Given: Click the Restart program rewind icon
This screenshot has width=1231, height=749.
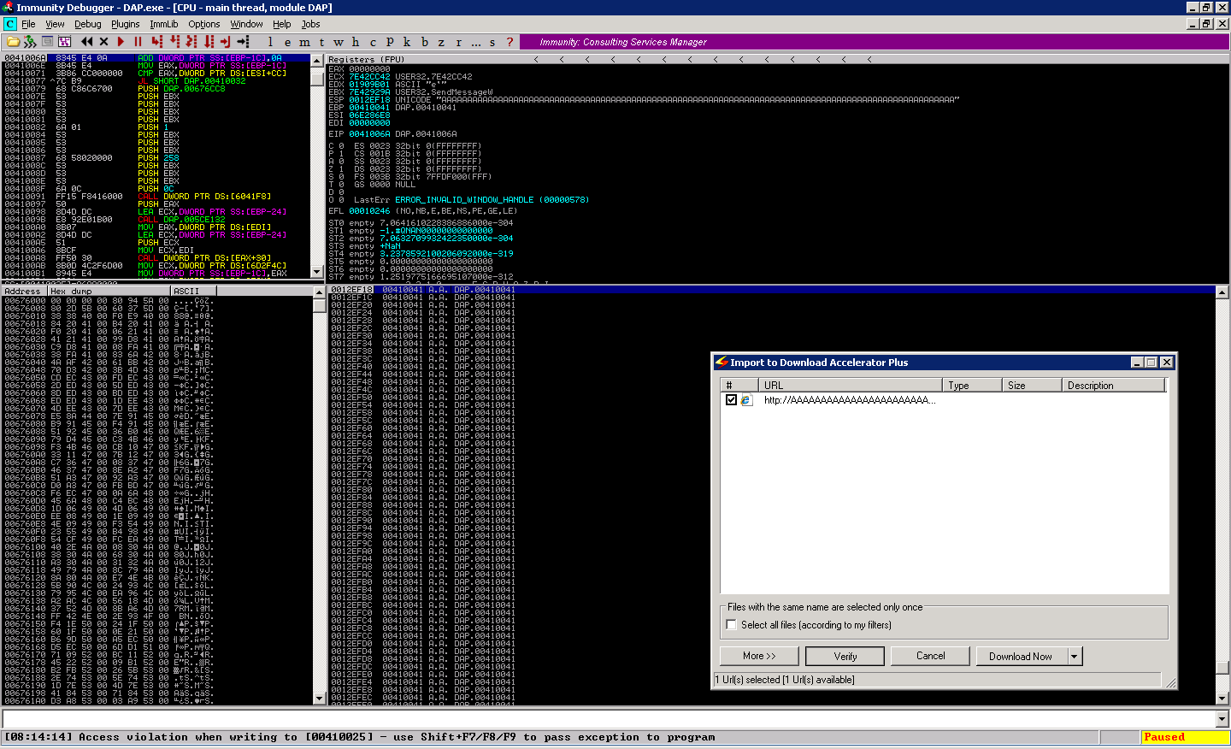Looking at the screenshot, I should (x=86, y=42).
